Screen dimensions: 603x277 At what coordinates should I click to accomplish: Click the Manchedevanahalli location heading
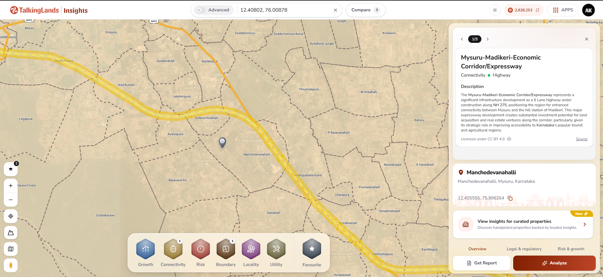[x=491, y=172]
